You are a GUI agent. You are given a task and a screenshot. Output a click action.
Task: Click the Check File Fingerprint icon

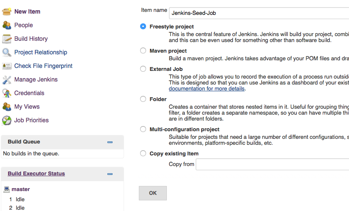pyautogui.click(x=7, y=66)
